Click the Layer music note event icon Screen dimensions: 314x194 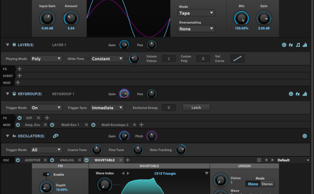tap(298, 45)
